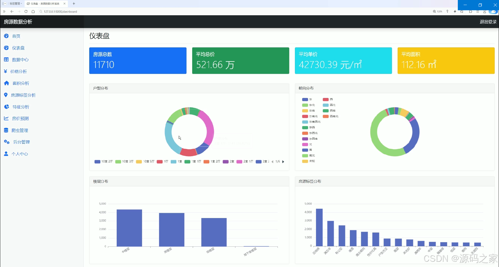Open 面积分析 link in sidebar
Image resolution: width=499 pixels, height=267 pixels.
(x=21, y=83)
